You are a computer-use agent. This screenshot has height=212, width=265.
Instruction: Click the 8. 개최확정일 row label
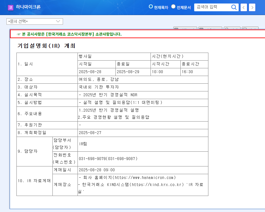(x=47, y=133)
